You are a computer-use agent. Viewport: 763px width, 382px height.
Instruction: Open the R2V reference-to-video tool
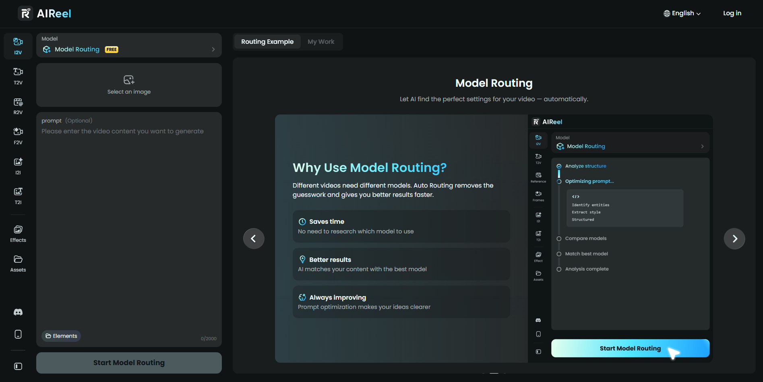18,106
